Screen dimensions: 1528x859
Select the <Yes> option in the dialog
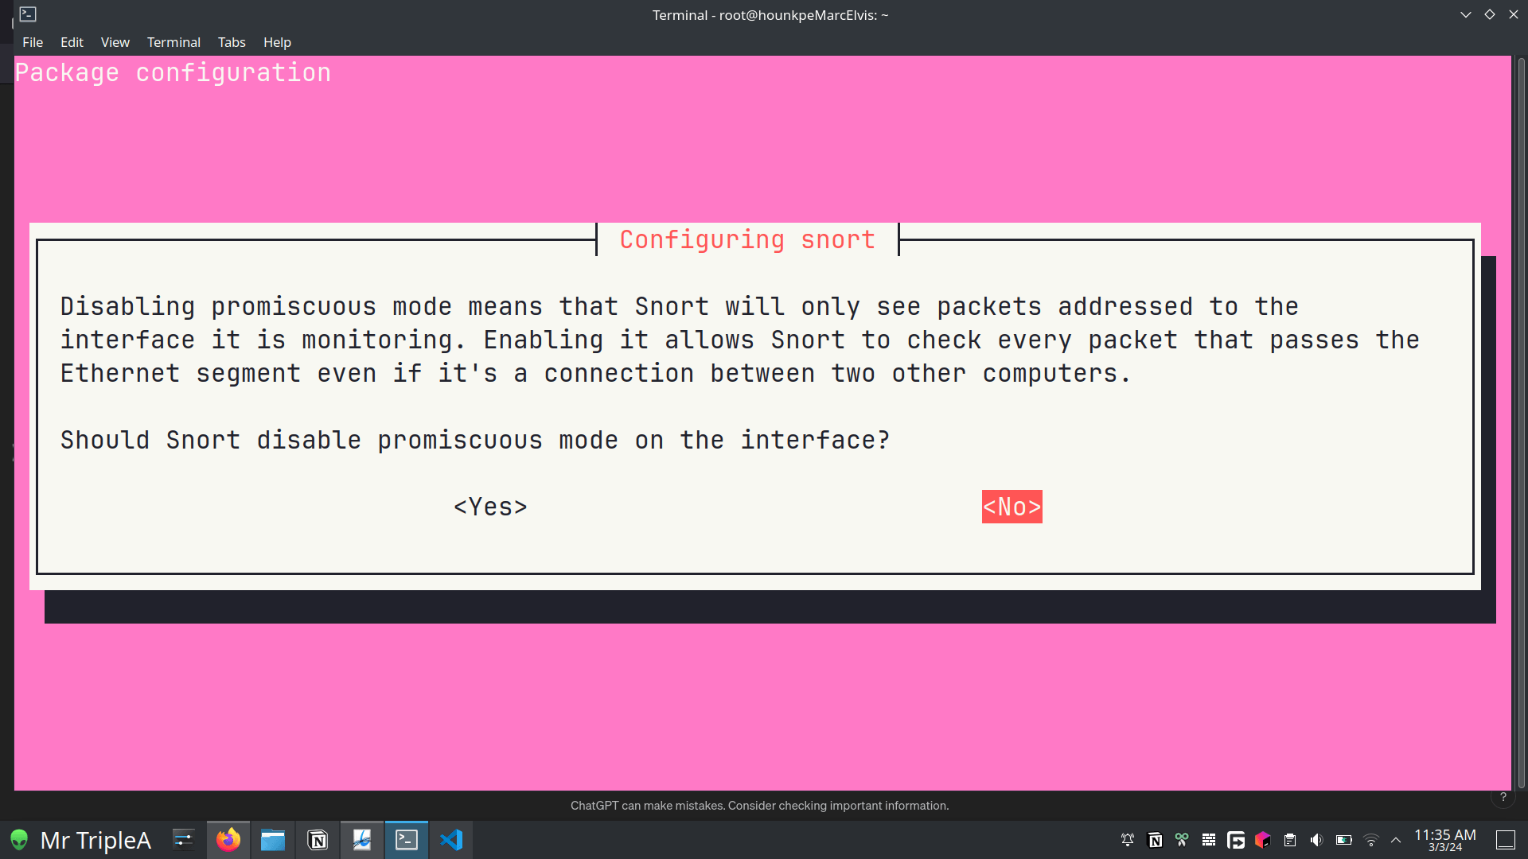tap(490, 507)
